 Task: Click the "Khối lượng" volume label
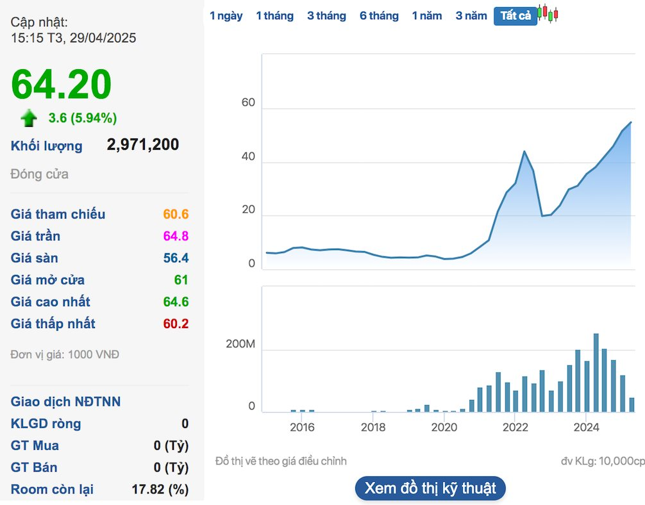point(47,146)
